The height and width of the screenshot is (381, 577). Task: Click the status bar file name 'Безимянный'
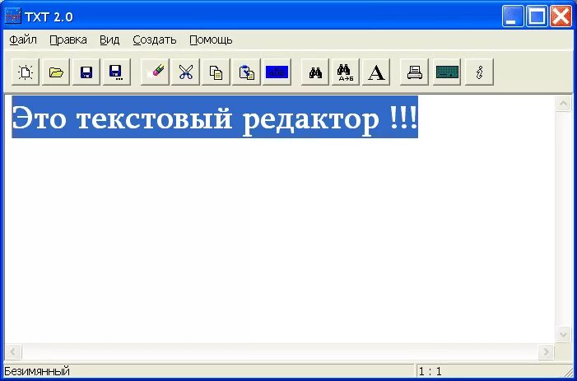(37, 371)
